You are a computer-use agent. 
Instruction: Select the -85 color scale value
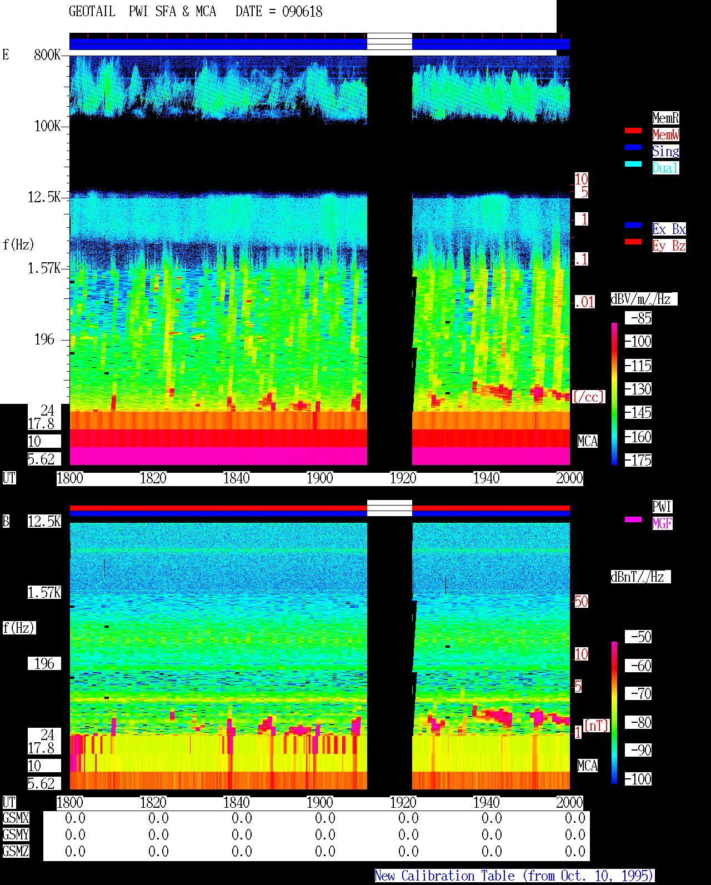[x=638, y=318]
